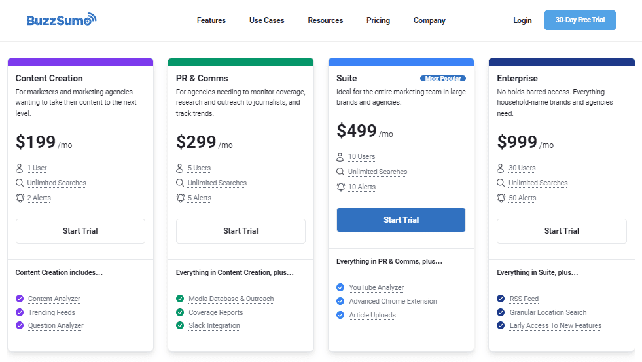Viewport: 642px width, 362px height.
Task: Open the Features menu
Action: (x=211, y=20)
